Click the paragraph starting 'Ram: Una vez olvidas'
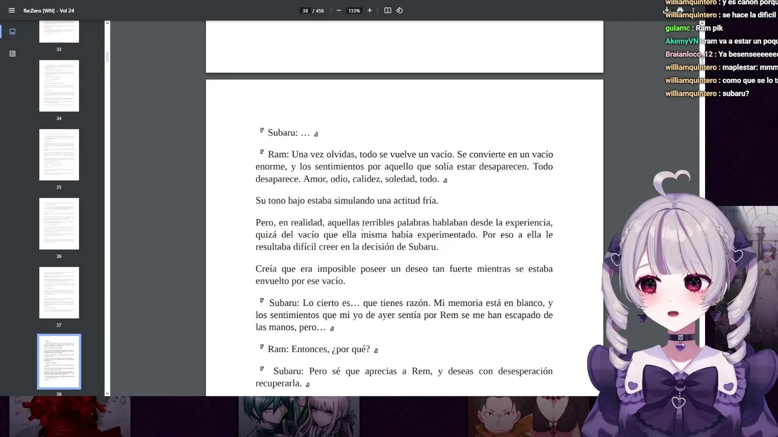 pos(404,166)
